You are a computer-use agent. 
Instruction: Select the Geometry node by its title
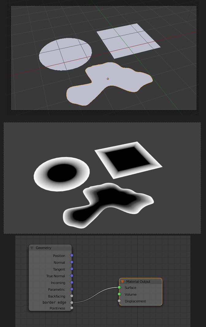point(43,248)
